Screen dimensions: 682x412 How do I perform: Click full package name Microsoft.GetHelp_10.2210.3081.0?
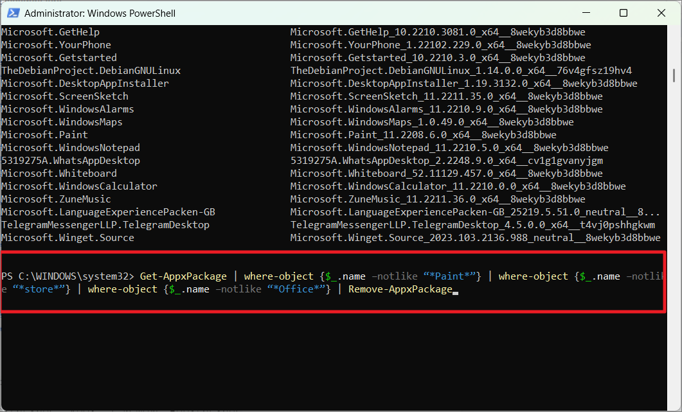438,31
